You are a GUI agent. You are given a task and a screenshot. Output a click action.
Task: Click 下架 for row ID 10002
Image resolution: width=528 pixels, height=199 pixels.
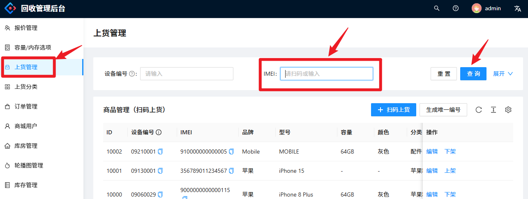450,152
